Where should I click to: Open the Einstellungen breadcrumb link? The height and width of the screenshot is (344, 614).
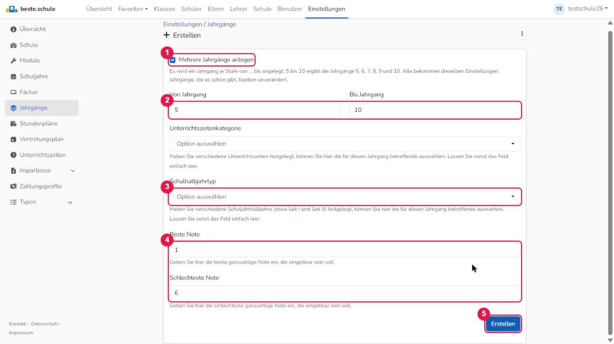(183, 24)
